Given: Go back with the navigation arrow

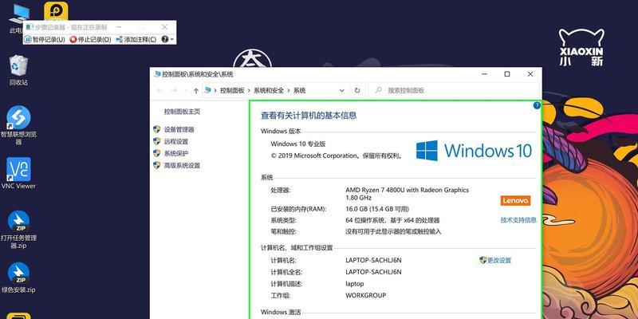Looking at the screenshot, I should click(x=159, y=91).
